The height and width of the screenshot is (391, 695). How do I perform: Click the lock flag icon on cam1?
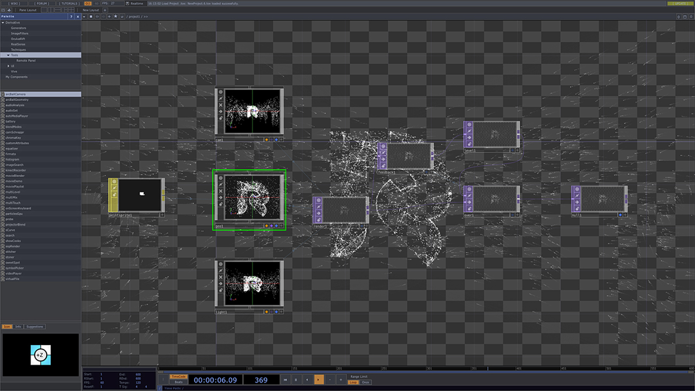(x=220, y=118)
